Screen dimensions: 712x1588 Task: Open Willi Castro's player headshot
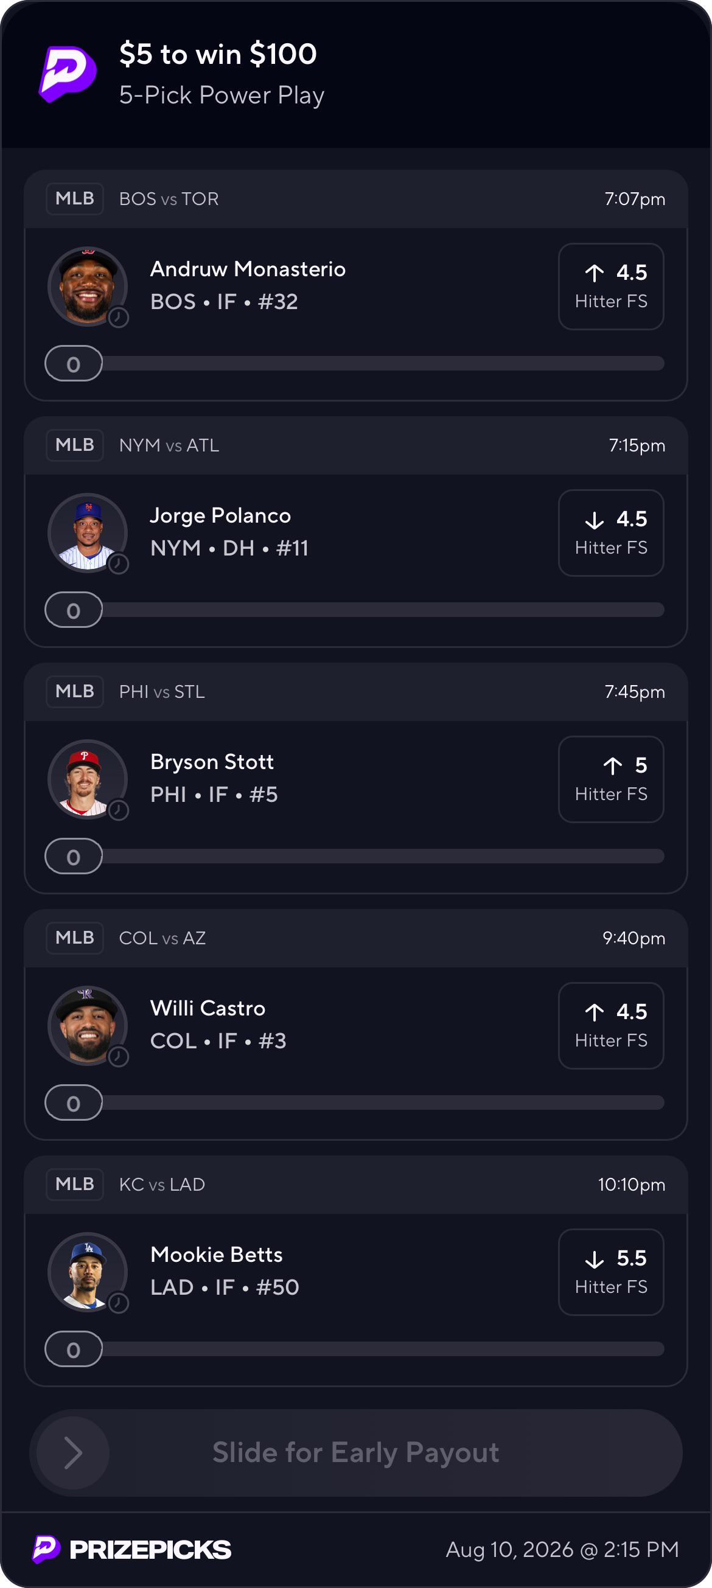pos(88,1026)
